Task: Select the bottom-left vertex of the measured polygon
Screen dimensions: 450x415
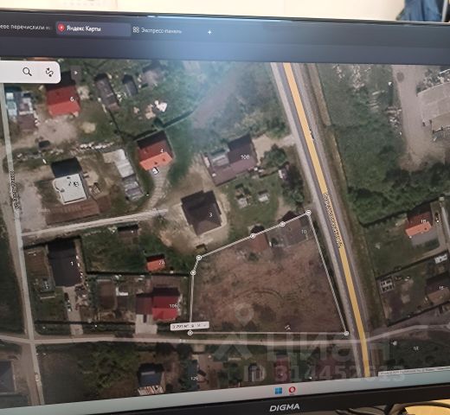Action: tap(190, 333)
